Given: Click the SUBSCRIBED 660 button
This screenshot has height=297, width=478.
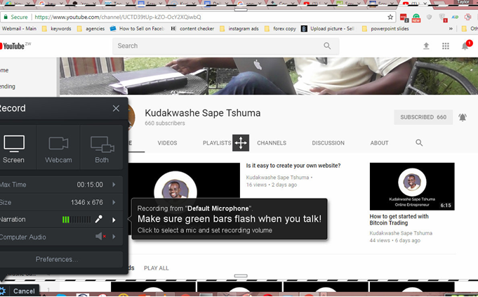Looking at the screenshot, I should pyautogui.click(x=423, y=117).
